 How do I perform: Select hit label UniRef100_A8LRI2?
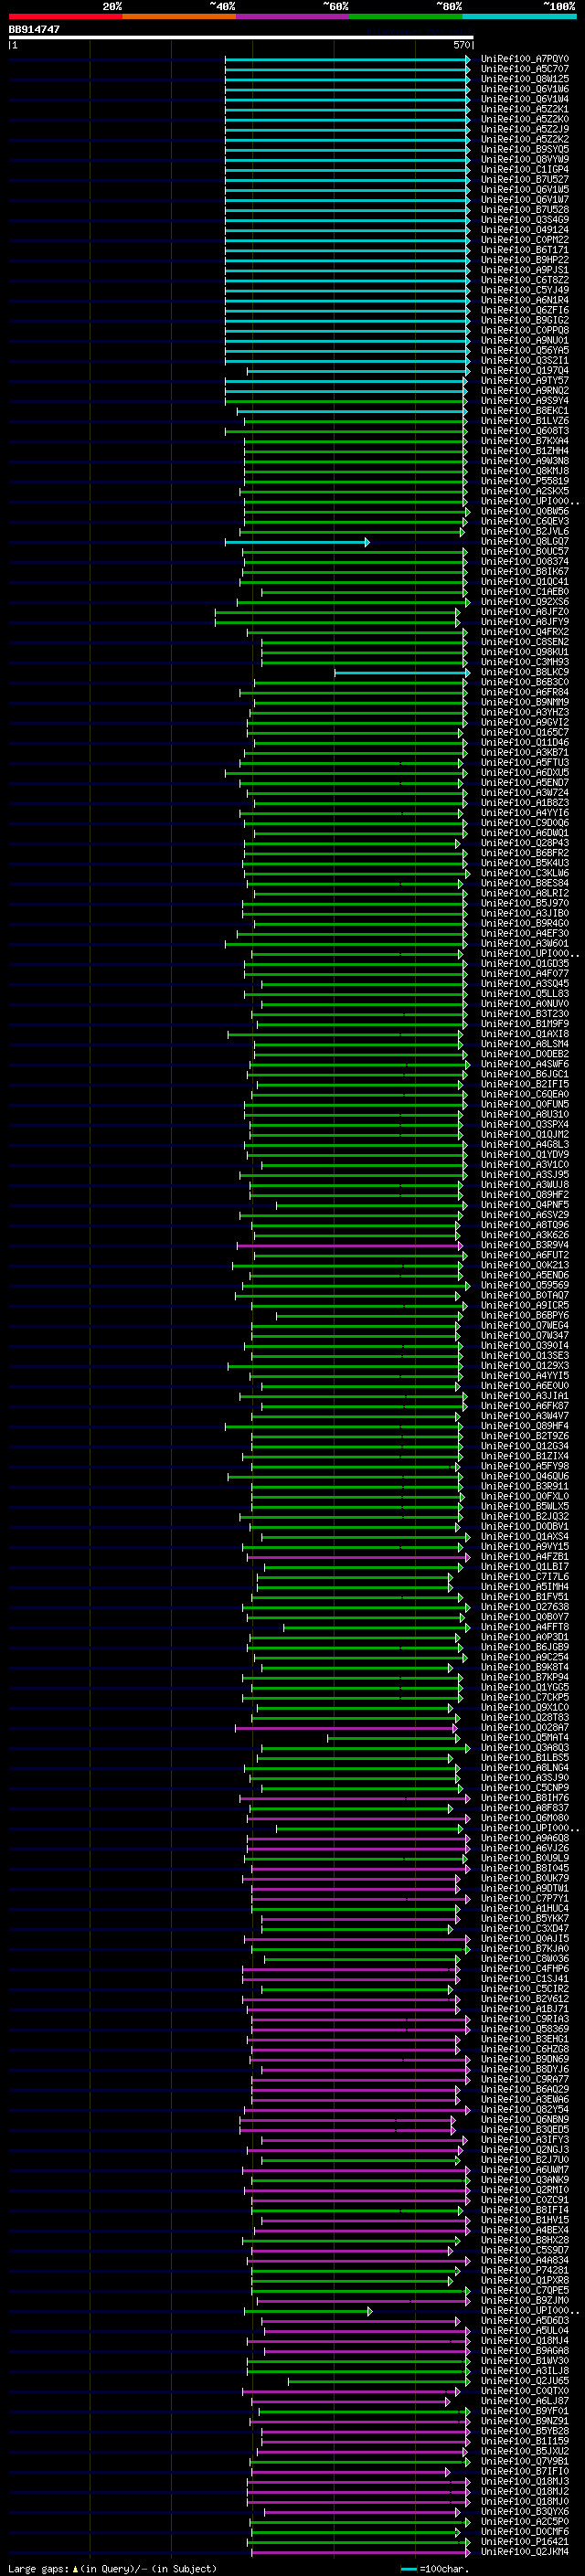(x=525, y=893)
